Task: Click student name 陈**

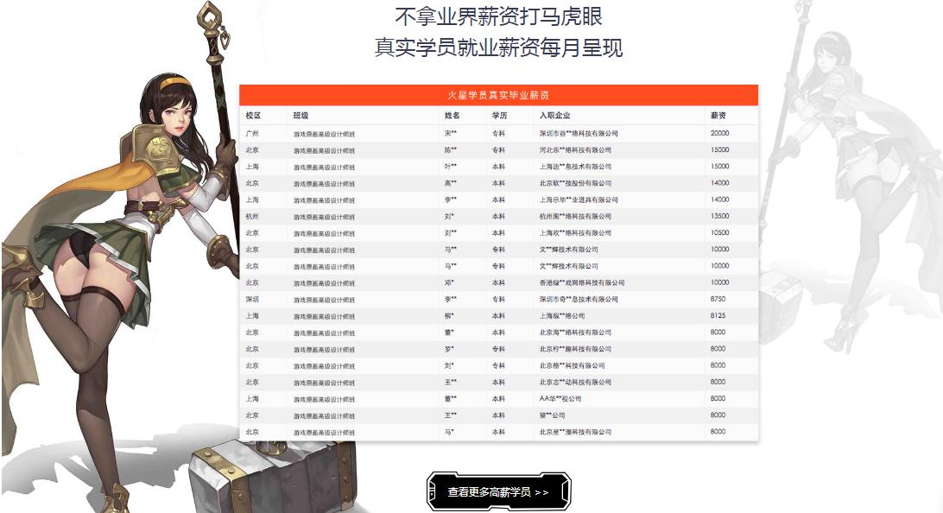Action: pyautogui.click(x=451, y=150)
